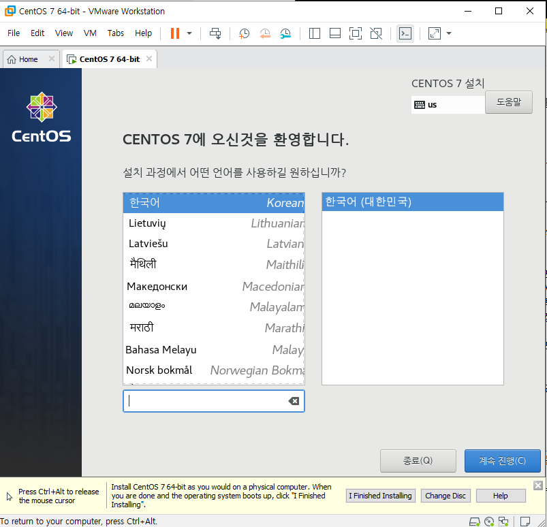Toggle the console view icon
547x527 pixels.
click(405, 33)
